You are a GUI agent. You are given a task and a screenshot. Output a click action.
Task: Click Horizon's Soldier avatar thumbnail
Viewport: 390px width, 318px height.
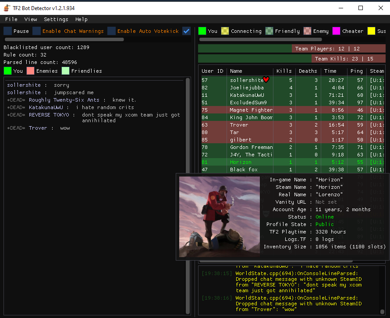(220, 217)
